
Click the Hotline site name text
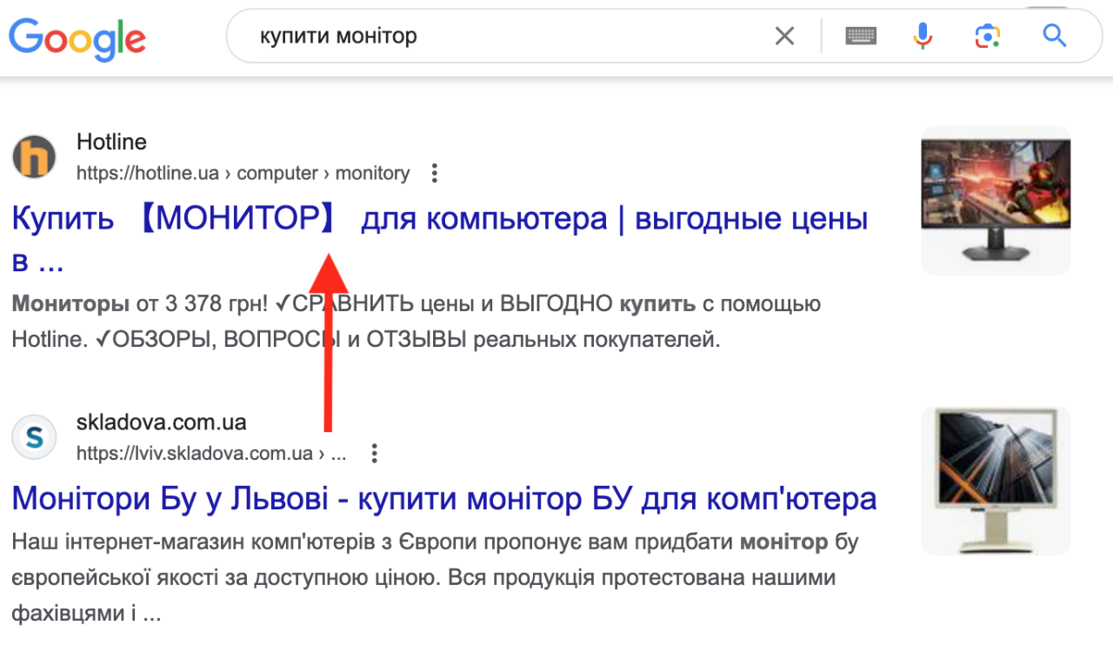[x=111, y=142]
